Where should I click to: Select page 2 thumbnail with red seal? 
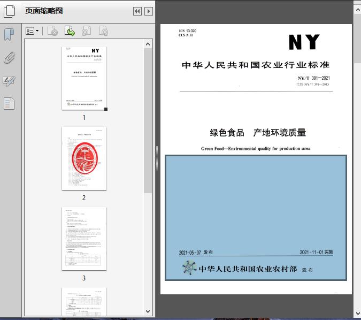(85, 158)
